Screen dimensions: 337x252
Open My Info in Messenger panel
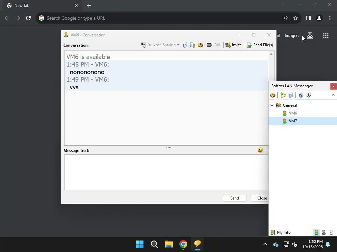pos(280,232)
